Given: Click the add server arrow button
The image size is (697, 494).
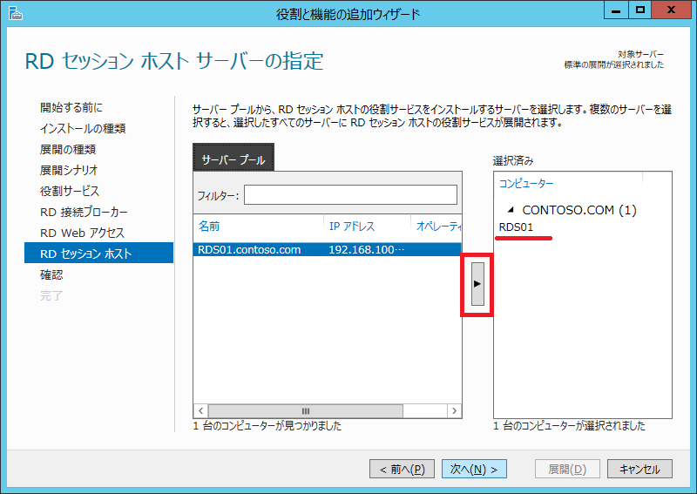Looking at the screenshot, I should pyautogui.click(x=477, y=285).
